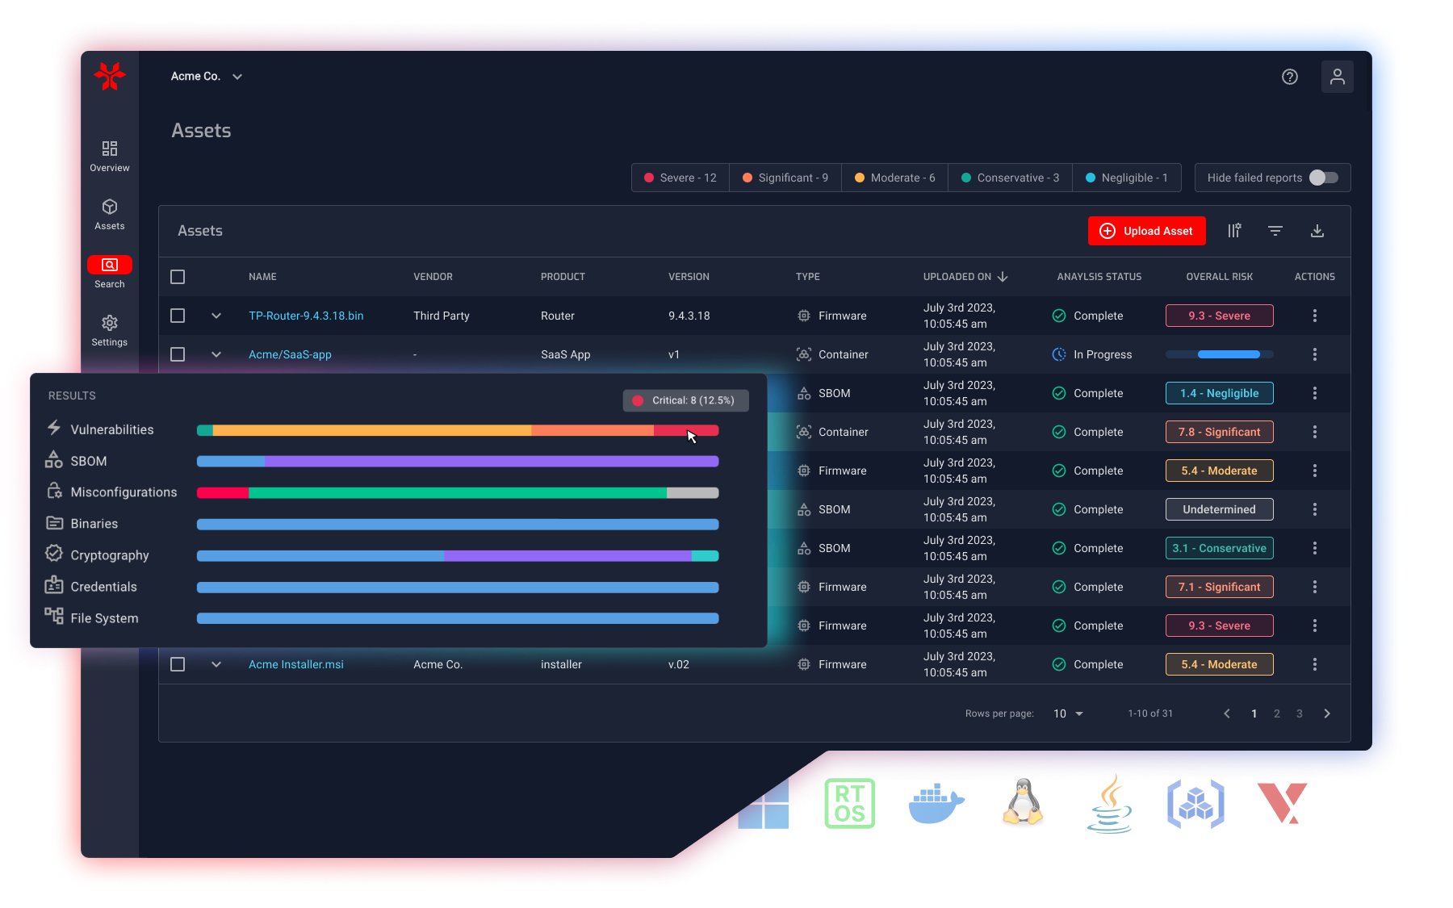
Task: Open actions menu for Undetermined row
Action: (1315, 509)
